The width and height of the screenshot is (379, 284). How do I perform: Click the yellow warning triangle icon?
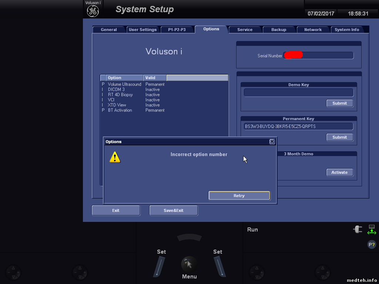115,157
